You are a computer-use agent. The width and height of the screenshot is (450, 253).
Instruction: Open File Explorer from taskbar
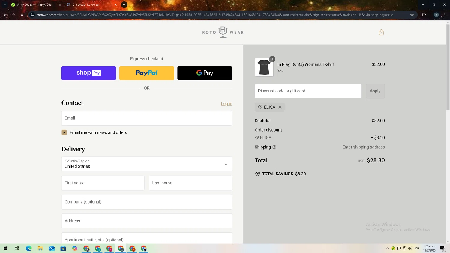click(40, 249)
